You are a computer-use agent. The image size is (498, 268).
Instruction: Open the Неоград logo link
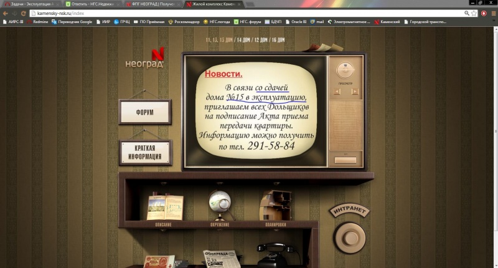pos(145,58)
